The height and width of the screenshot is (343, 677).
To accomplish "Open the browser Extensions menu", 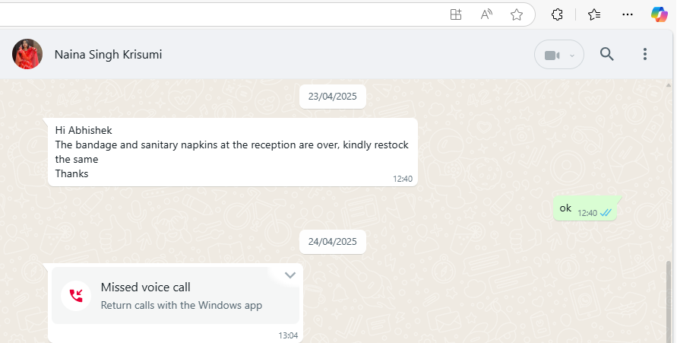I will (x=557, y=14).
